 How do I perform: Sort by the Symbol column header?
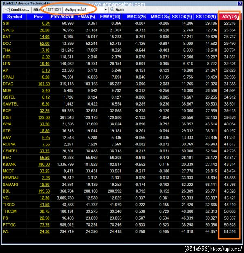tap(14, 17)
